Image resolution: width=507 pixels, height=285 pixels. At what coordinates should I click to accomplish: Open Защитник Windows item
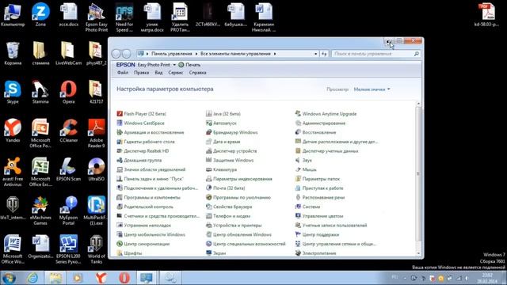[x=230, y=160]
